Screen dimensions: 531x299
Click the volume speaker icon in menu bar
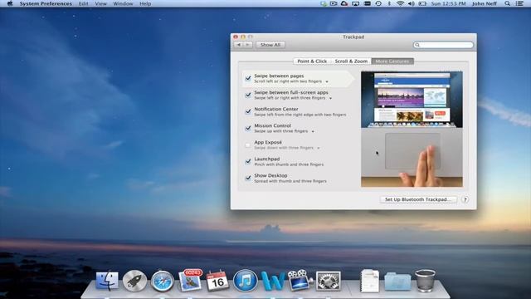412,3
